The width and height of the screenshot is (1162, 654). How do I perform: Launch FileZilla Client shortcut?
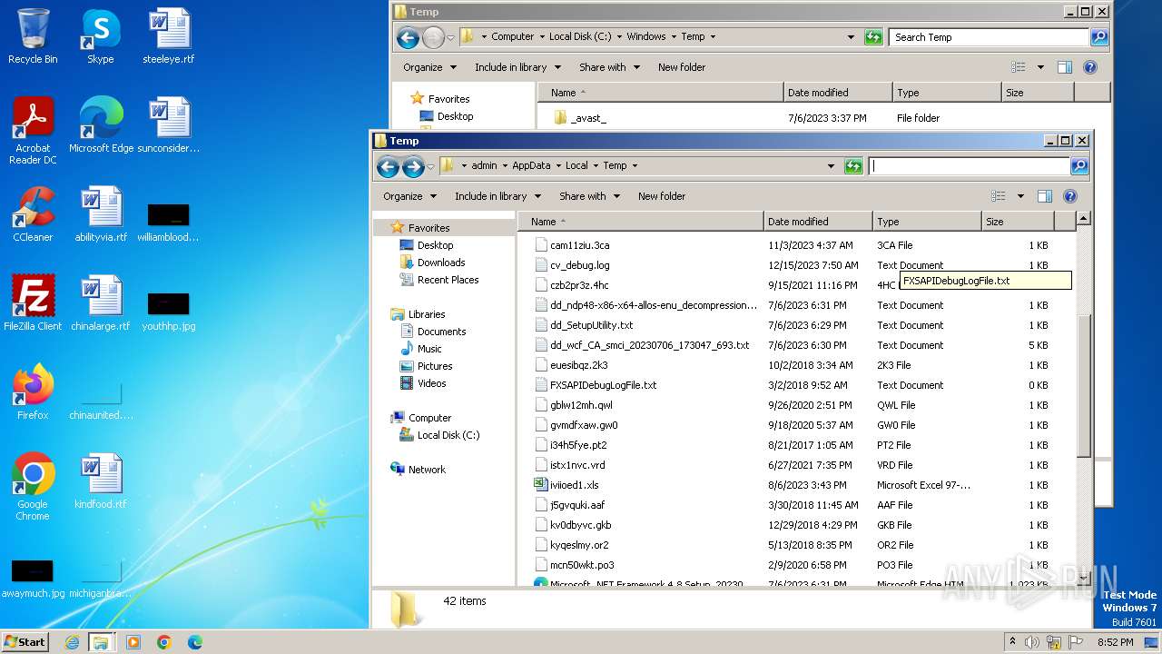(33, 303)
